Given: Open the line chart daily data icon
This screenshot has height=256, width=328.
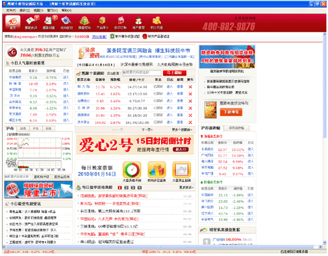Looking at the screenshot, I should (x=182, y=170).
